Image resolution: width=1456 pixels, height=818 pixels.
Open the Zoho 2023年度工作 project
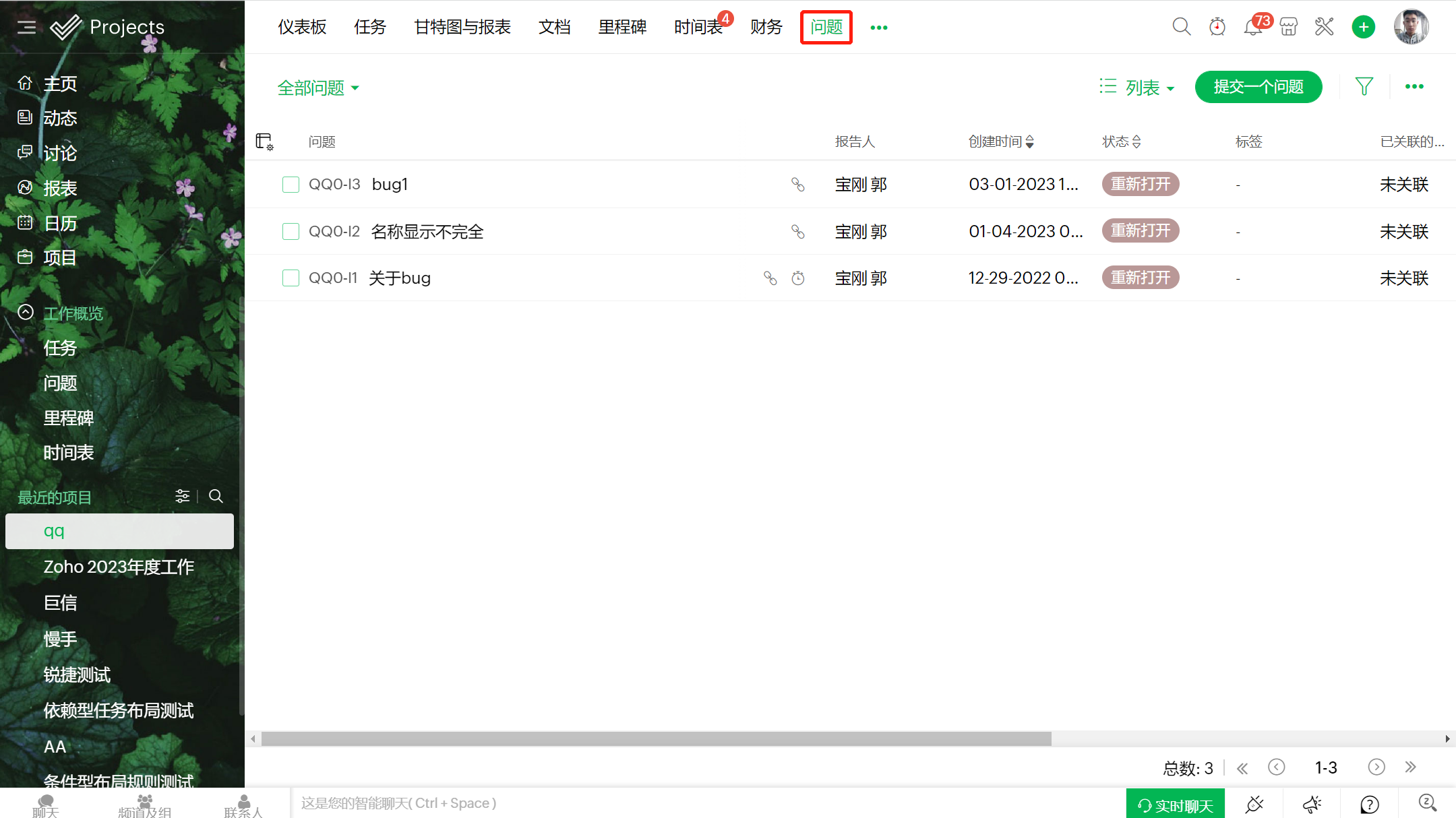[119, 567]
